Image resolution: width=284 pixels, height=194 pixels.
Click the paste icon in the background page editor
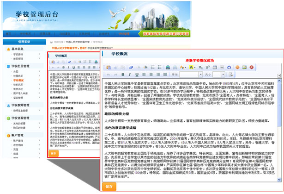(x=53, y=62)
